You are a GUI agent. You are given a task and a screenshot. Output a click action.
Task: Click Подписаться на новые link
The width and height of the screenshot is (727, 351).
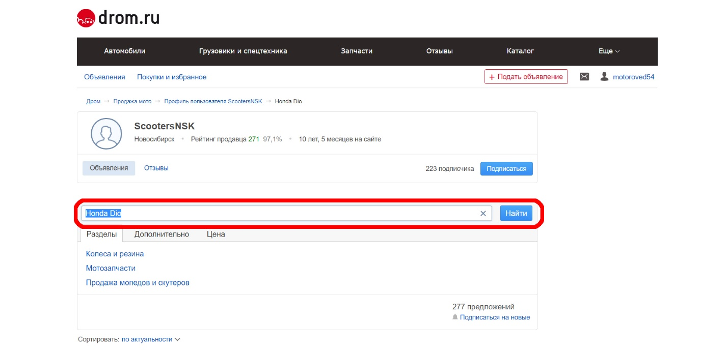pos(495,317)
